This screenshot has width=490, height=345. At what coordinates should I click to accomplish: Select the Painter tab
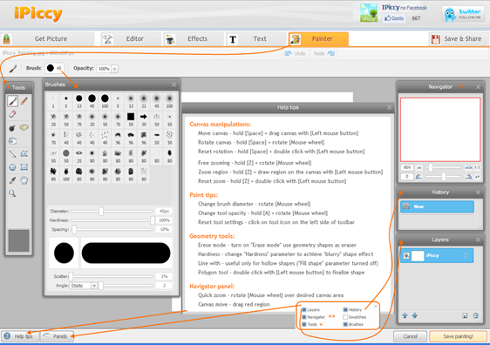tap(318, 39)
